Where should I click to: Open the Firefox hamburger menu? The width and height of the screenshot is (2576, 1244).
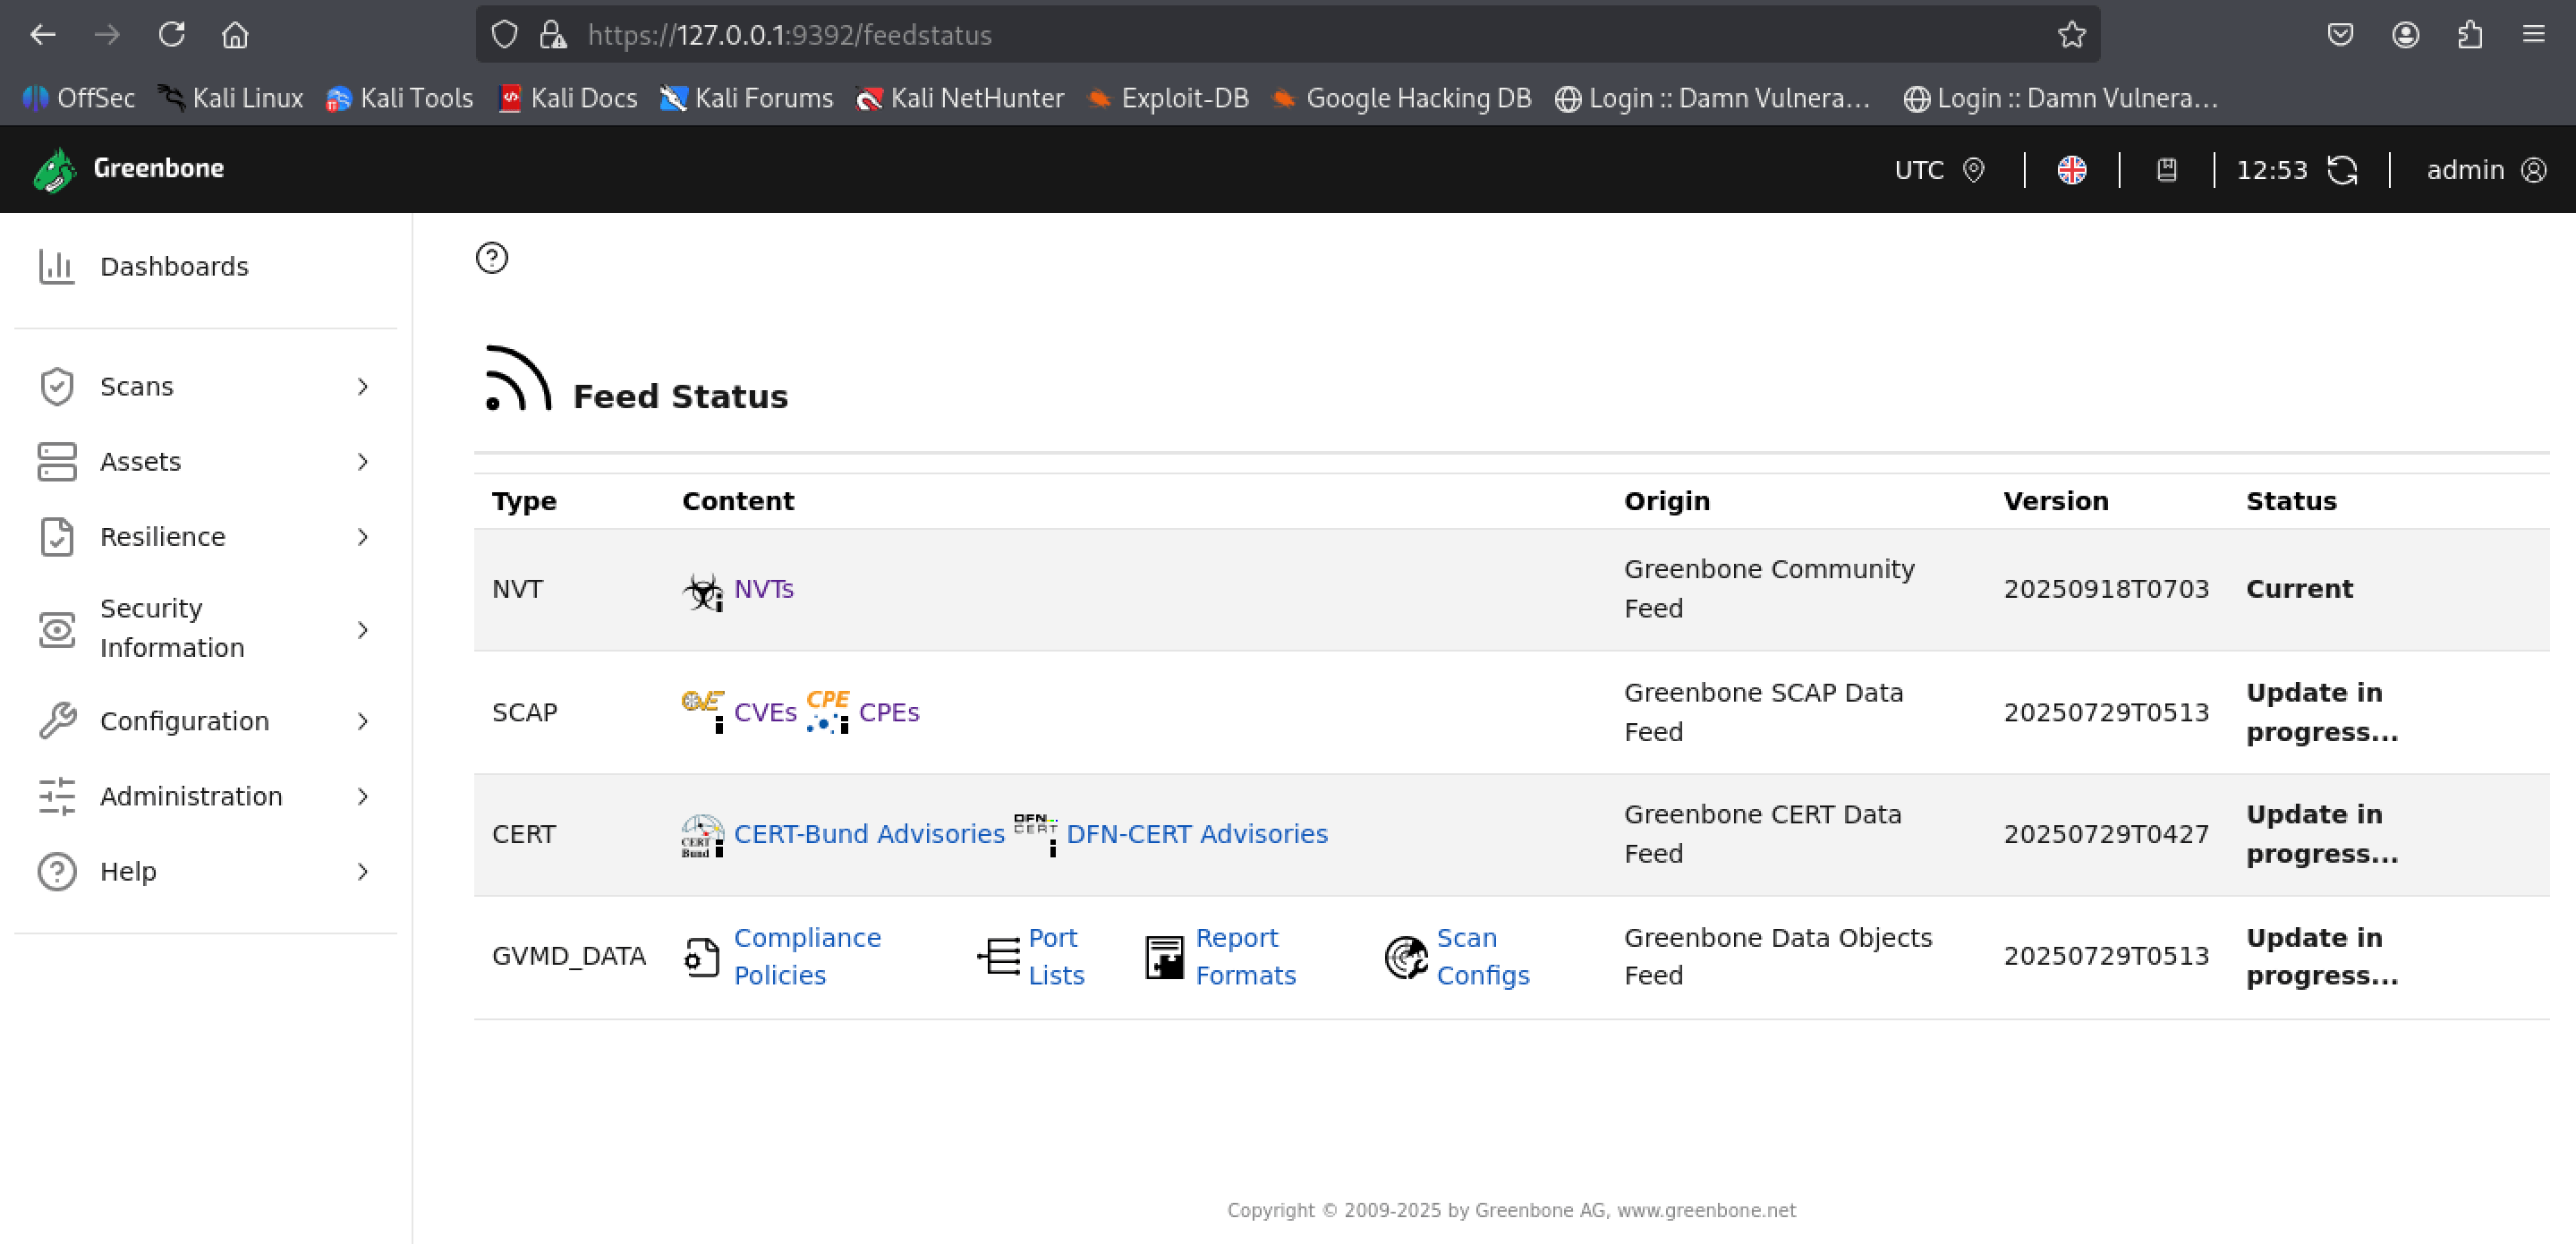click(x=2533, y=35)
